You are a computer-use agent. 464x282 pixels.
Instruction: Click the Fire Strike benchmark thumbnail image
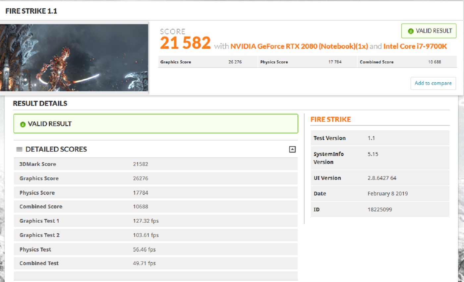[x=74, y=58]
